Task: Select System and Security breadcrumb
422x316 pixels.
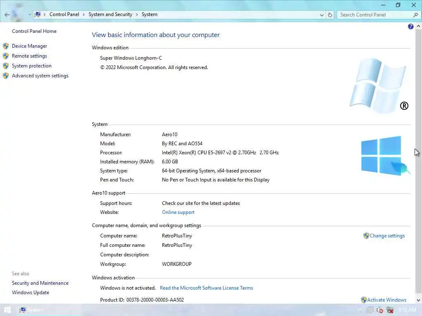Action: (x=110, y=14)
